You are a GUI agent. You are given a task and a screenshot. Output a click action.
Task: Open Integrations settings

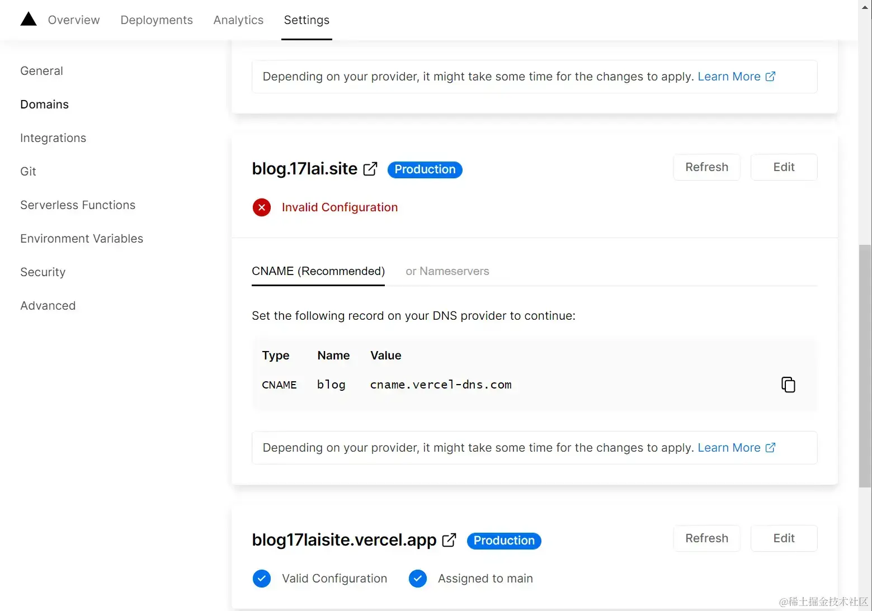(x=53, y=138)
